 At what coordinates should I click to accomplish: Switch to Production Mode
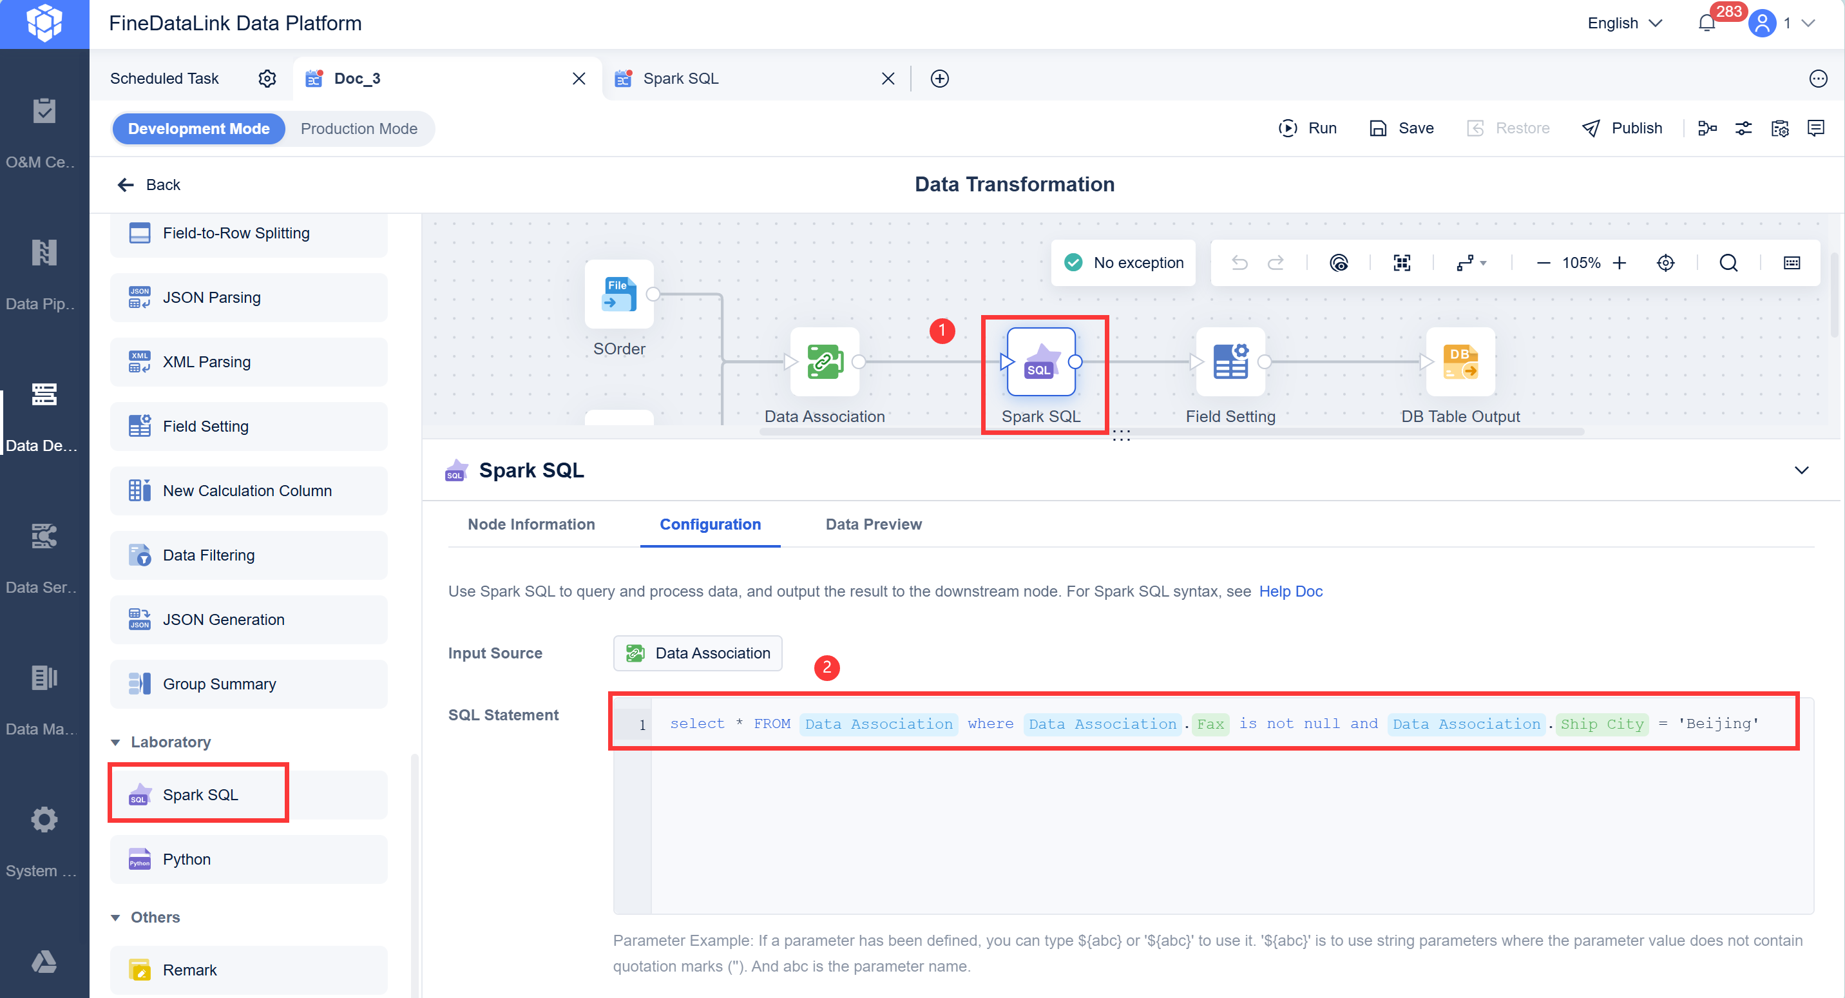(x=358, y=128)
